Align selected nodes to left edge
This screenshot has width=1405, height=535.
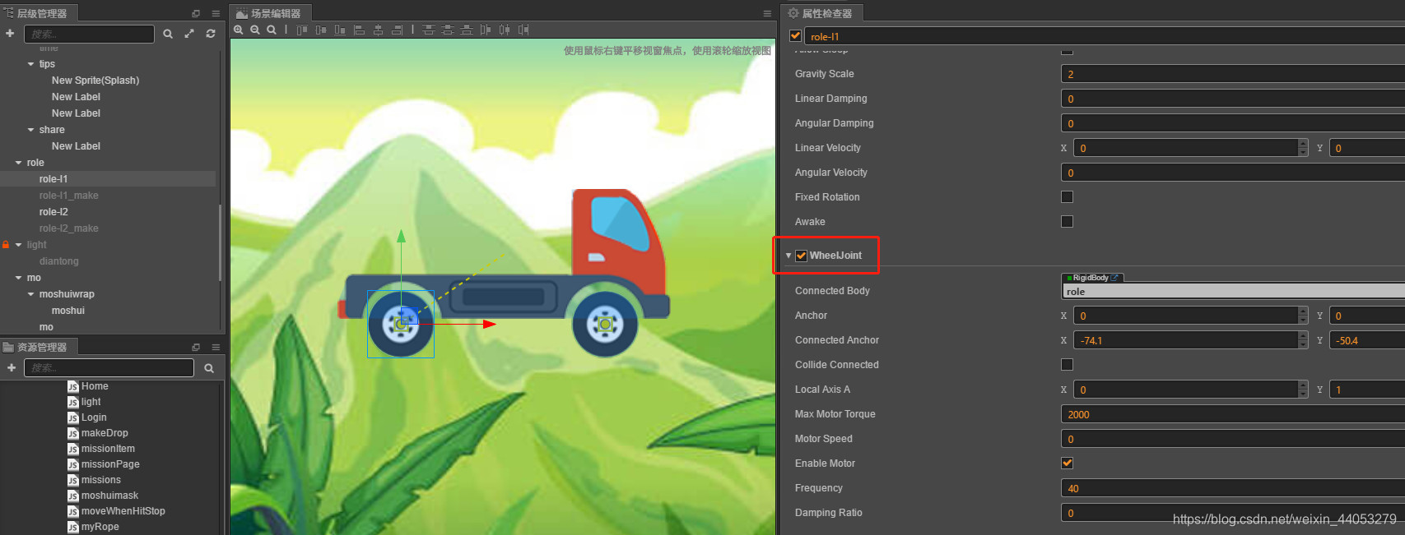pos(359,30)
